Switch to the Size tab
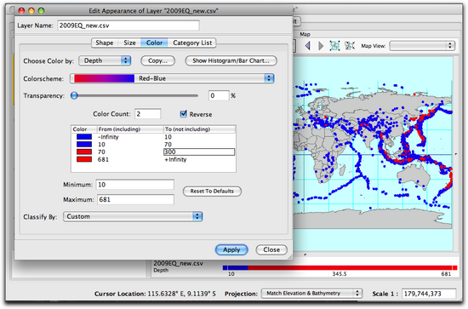This screenshot has height=309, width=468. click(x=129, y=43)
